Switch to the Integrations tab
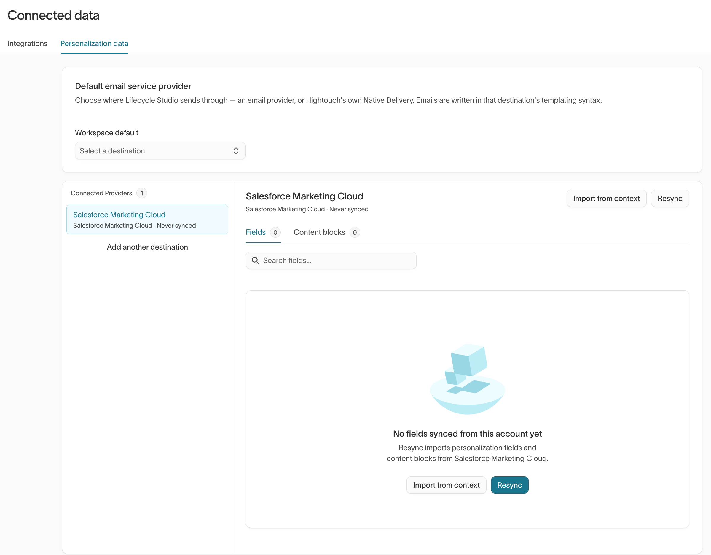Image resolution: width=711 pixels, height=555 pixels. [x=27, y=43]
